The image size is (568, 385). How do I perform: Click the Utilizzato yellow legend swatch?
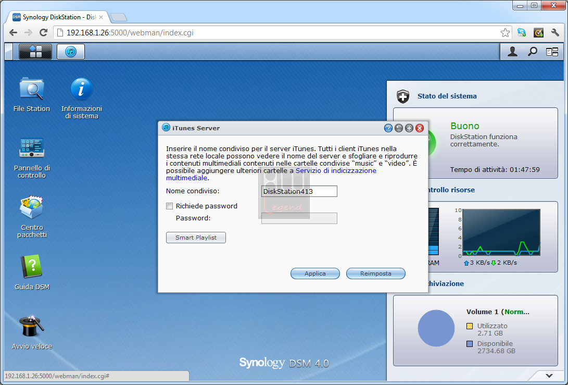click(x=470, y=326)
